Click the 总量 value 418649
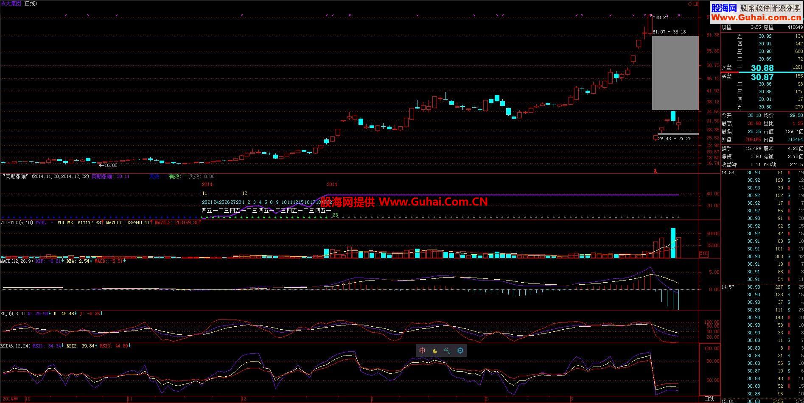804x403 pixels. [794, 27]
